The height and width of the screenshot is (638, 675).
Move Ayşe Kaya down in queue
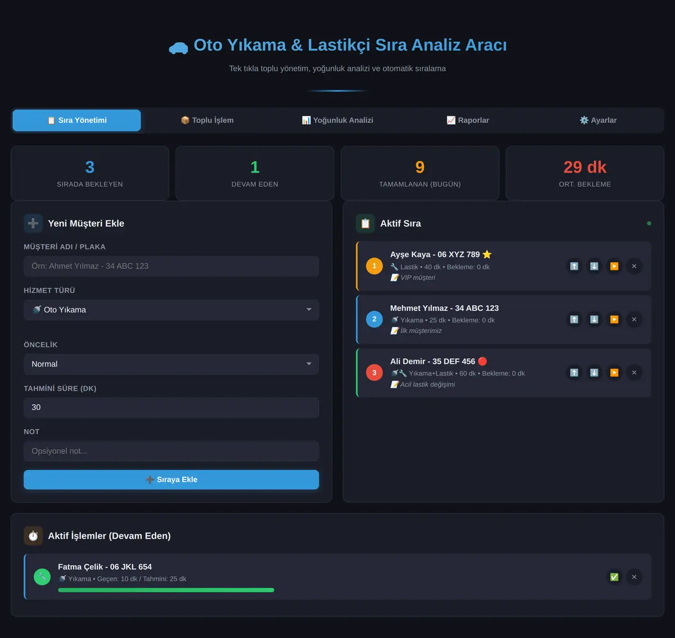[594, 266]
